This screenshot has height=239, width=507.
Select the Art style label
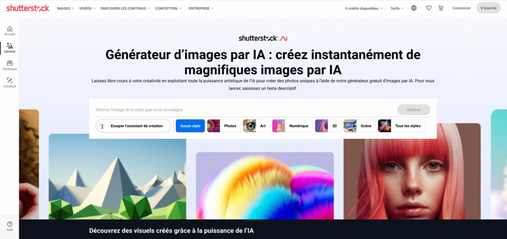tap(263, 126)
